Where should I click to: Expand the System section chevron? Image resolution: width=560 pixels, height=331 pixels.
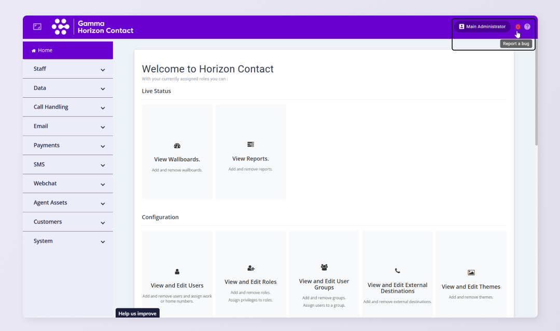[x=103, y=242]
